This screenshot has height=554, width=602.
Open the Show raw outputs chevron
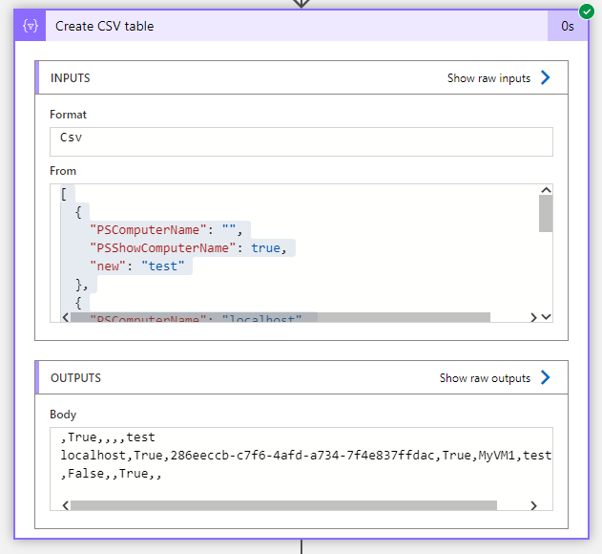[545, 377]
